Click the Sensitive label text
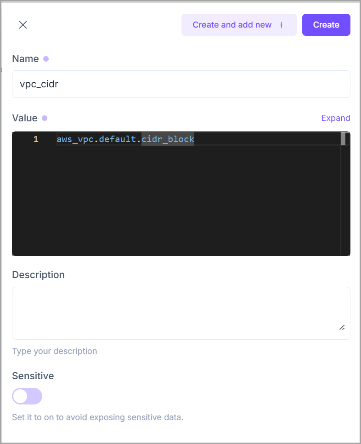Screen dimensions: 361x444 point(33,376)
